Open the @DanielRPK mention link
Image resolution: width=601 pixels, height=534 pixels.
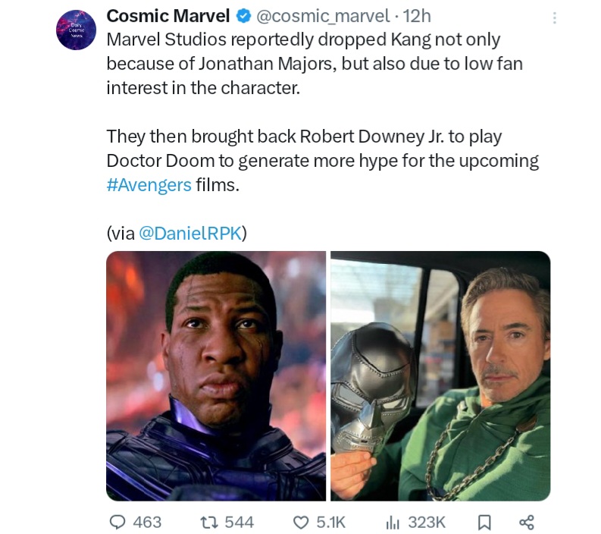193,233
